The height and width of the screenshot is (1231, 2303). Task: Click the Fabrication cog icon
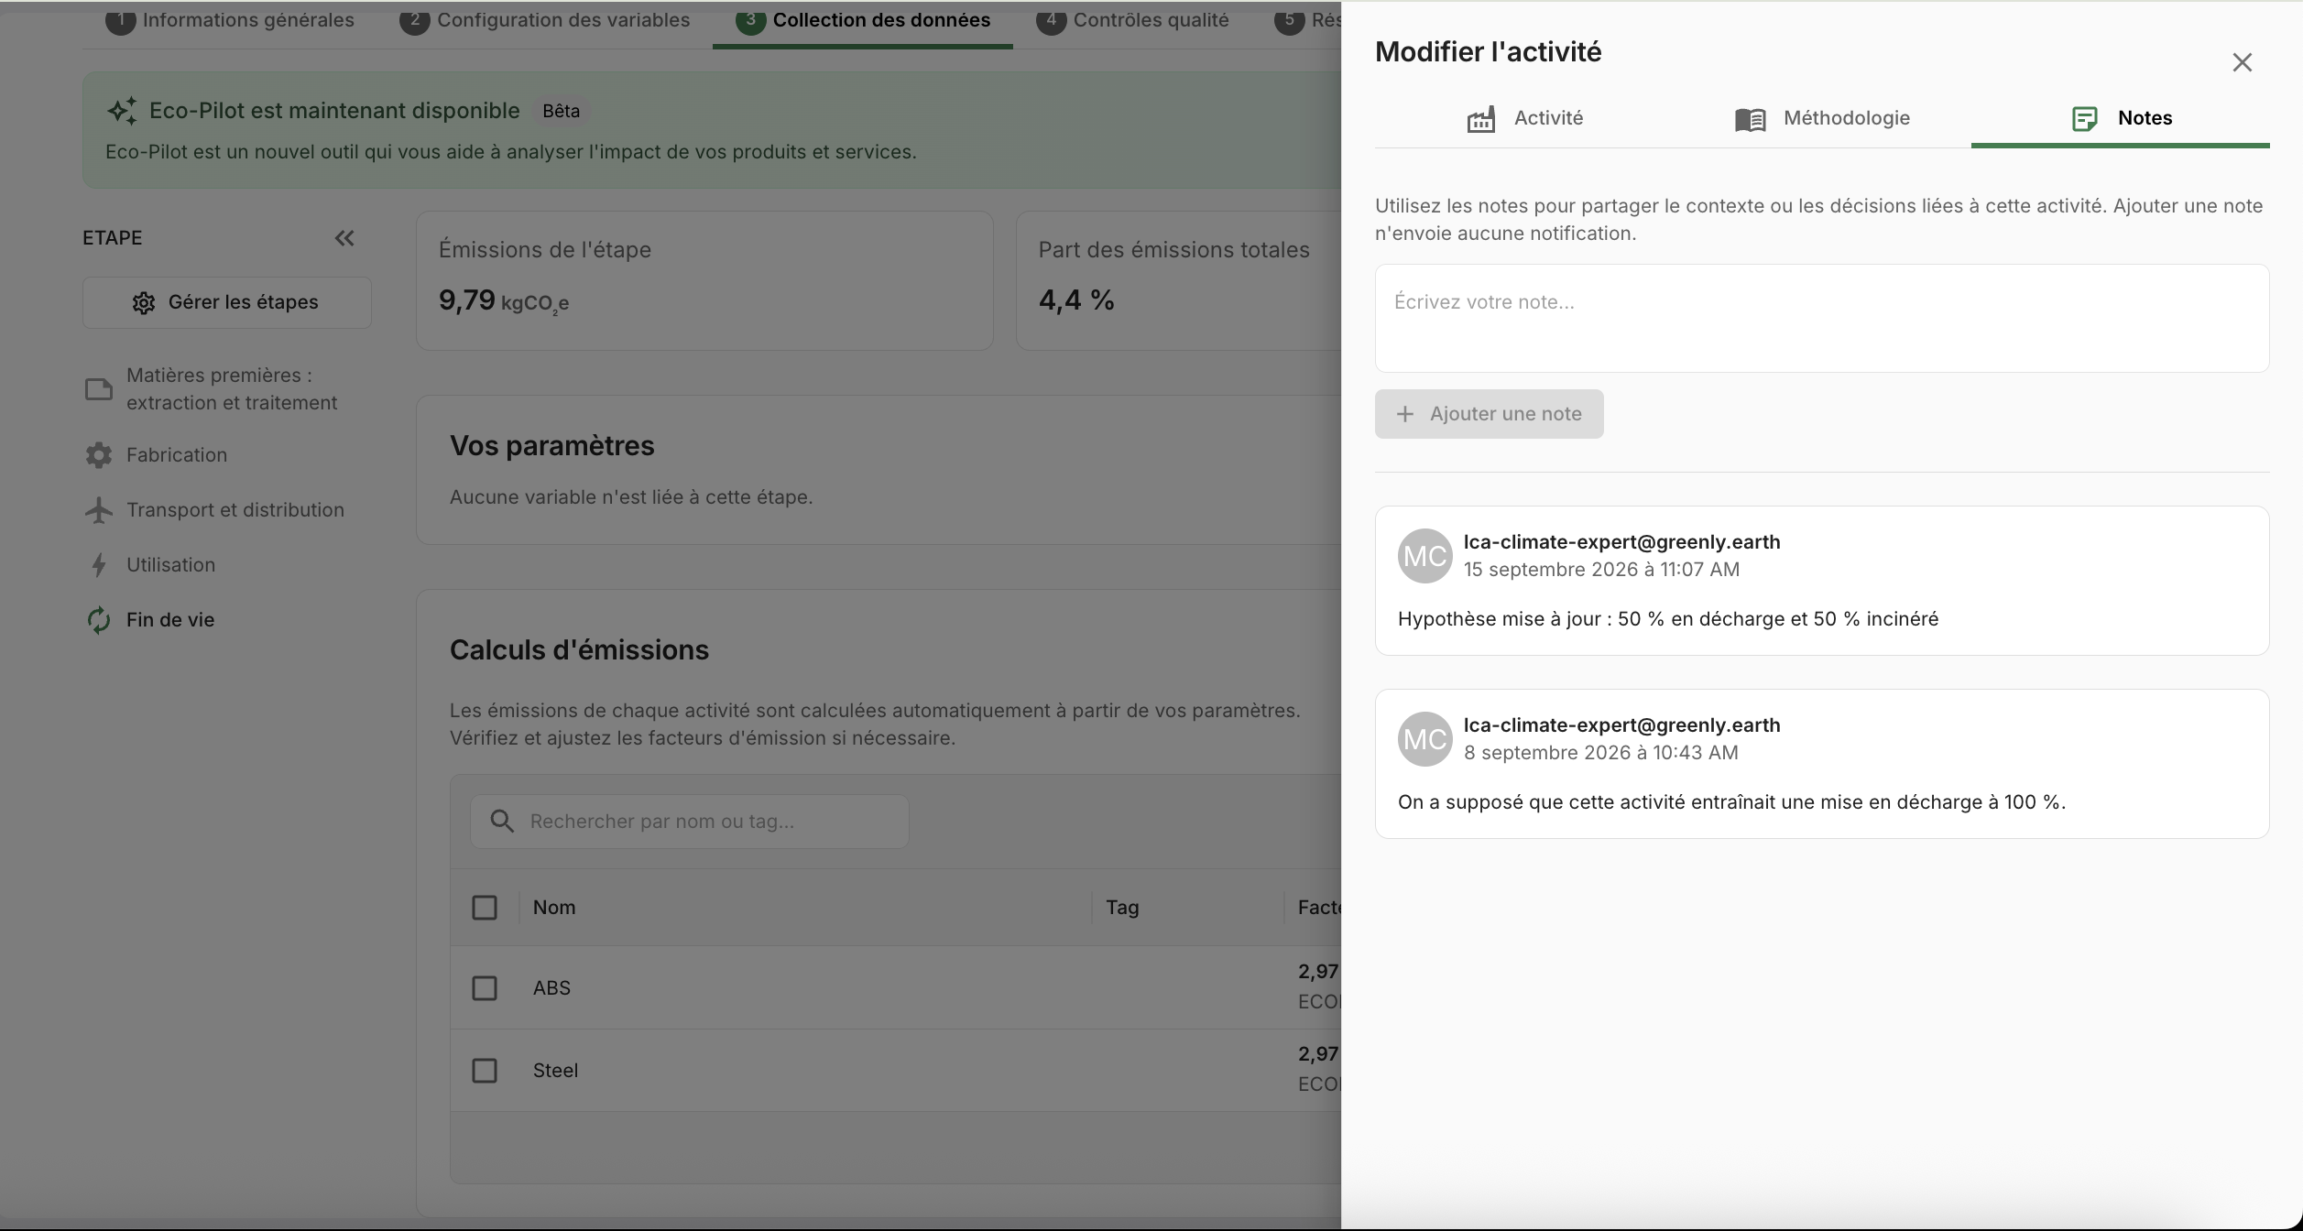click(x=99, y=455)
